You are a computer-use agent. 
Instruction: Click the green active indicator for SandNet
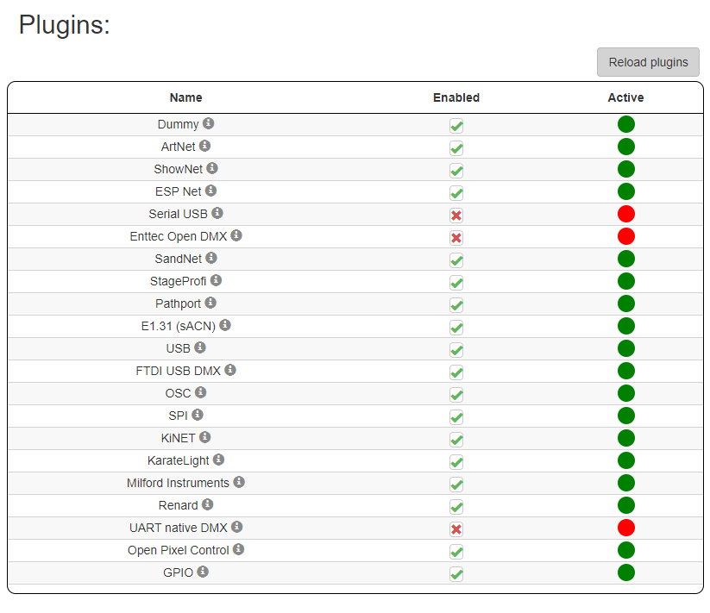pyautogui.click(x=626, y=259)
